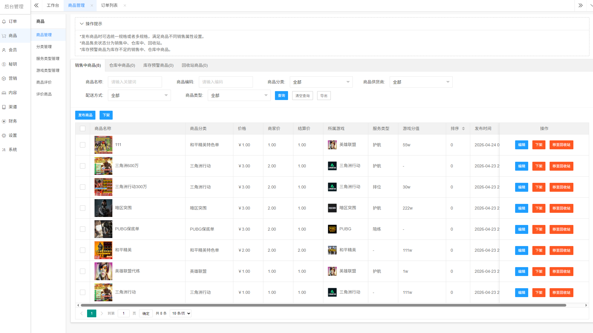Collapse the 操作提示 panel
The height and width of the screenshot is (333, 593).
click(81, 24)
